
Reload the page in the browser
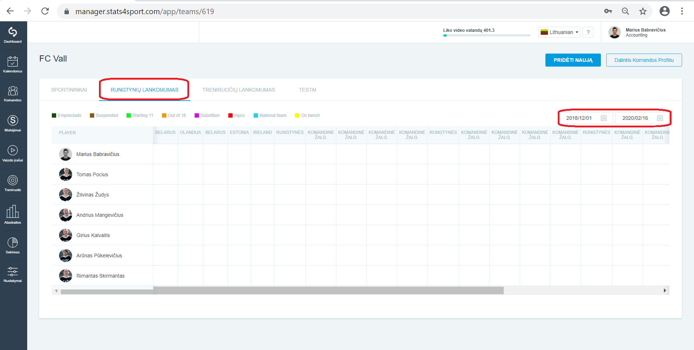[45, 11]
